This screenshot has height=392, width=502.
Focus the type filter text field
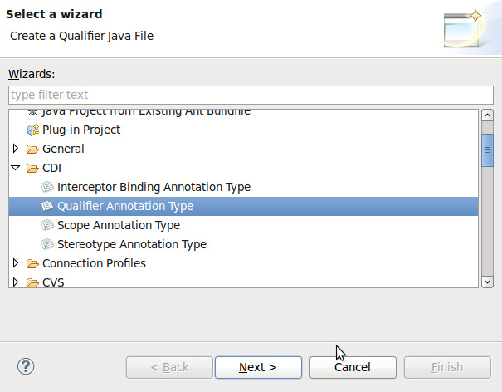(251, 95)
